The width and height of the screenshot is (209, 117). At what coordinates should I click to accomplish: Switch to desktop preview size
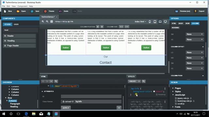click(x=165, y=22)
